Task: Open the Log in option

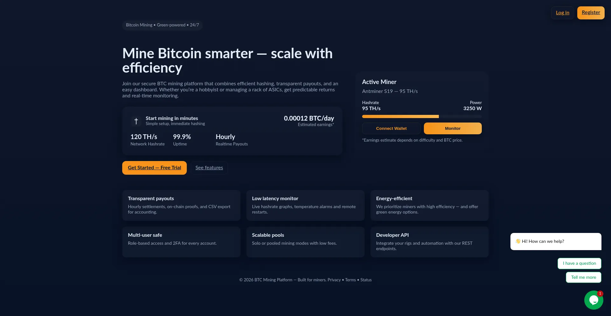Action: pos(562,12)
